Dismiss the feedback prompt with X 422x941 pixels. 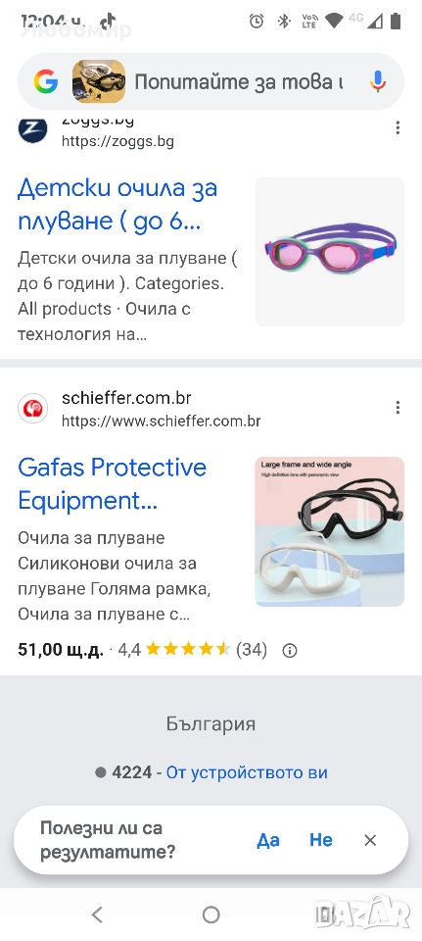pos(370,840)
